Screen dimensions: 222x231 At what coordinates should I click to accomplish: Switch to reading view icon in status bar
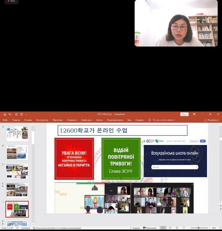pos(177,228)
